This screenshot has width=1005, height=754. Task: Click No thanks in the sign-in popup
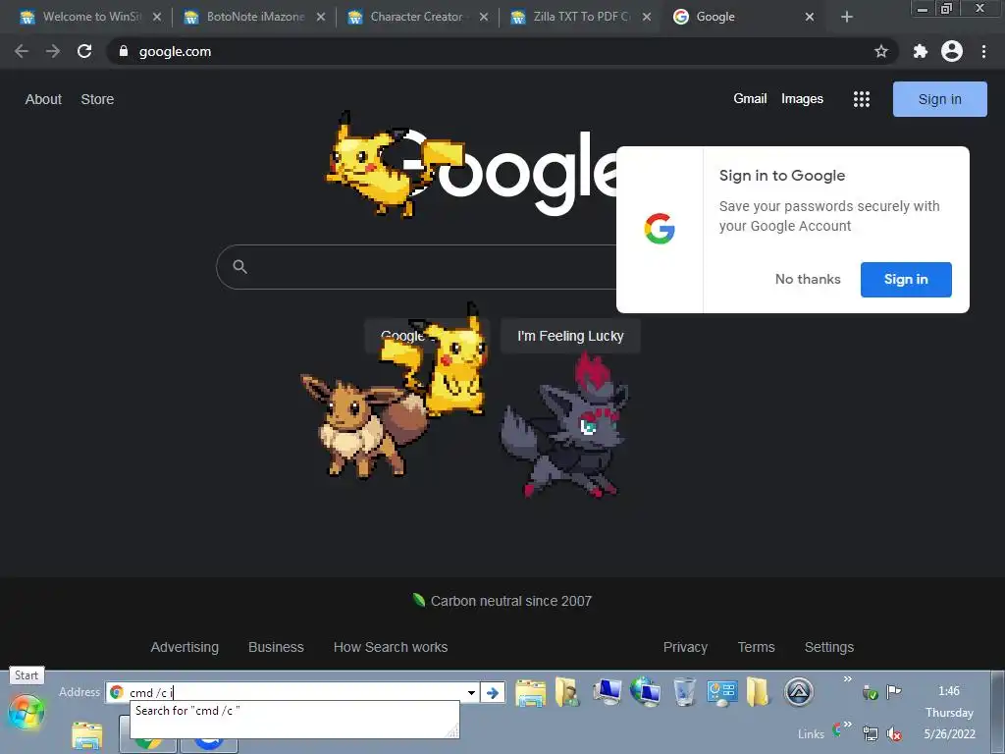[x=808, y=280]
